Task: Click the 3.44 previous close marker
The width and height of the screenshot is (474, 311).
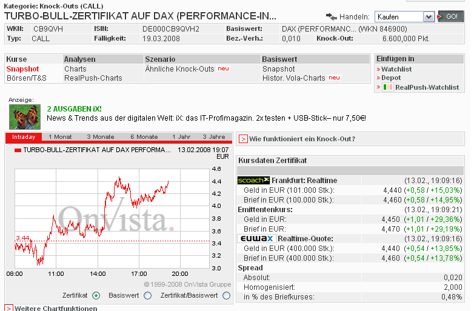Action: click(22, 238)
